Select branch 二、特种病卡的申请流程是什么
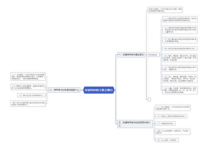 click(x=64, y=90)
